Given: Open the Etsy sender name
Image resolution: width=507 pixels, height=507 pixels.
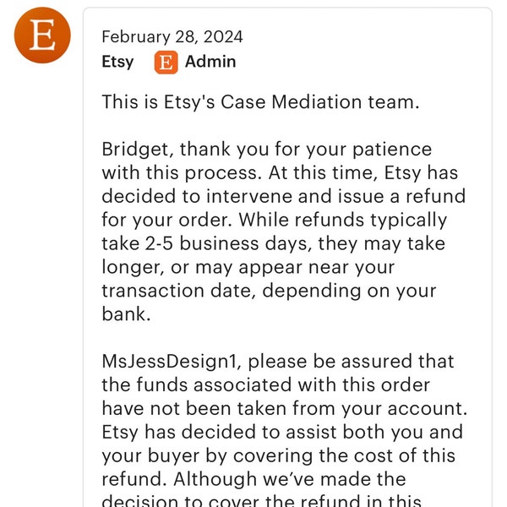Looking at the screenshot, I should tap(117, 62).
